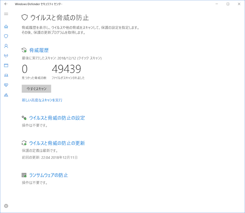This screenshot has width=245, height=213.
Task: Open family options icon in sidebar
Action: (x=6, y=95)
